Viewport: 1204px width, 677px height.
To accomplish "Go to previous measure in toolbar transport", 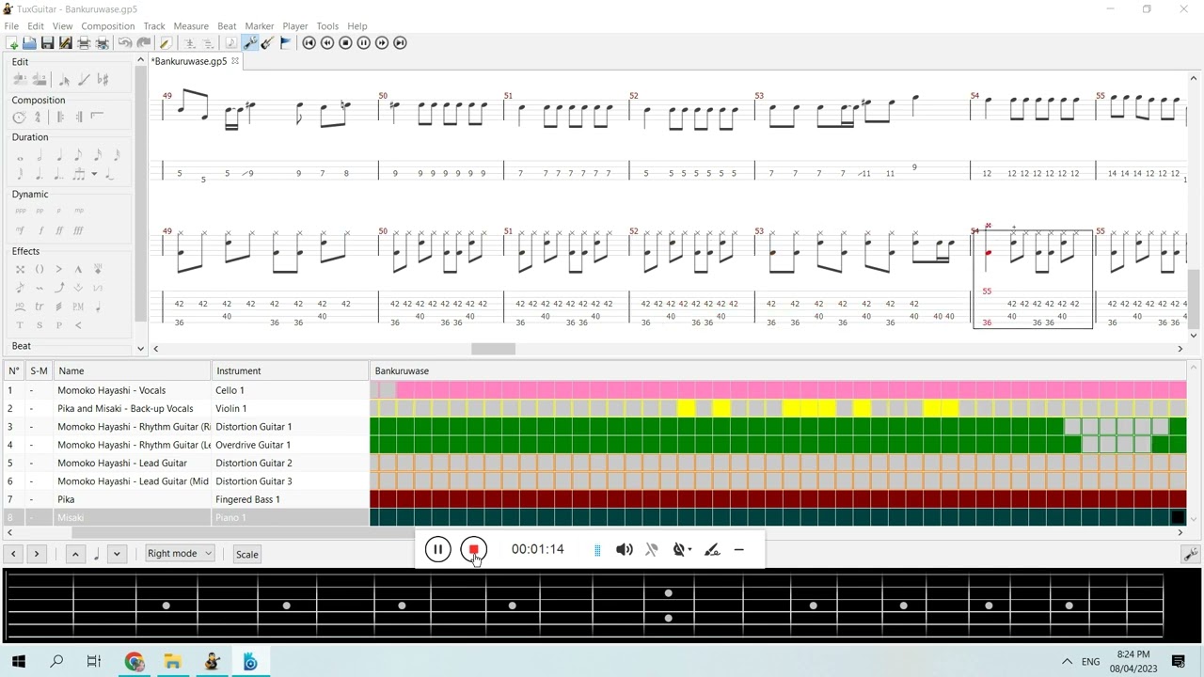I will point(327,43).
